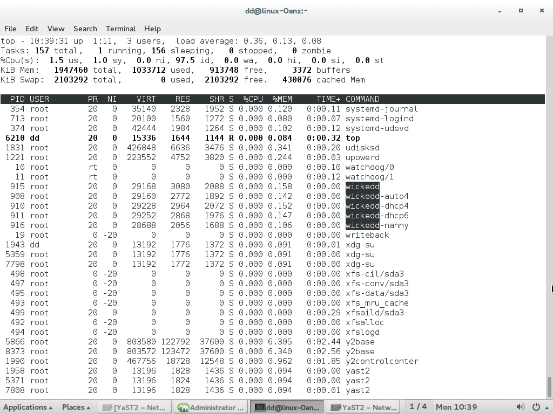The image size is (553, 414).
Task: Click the 1 / 4 workspace switcher
Action: coord(418,406)
